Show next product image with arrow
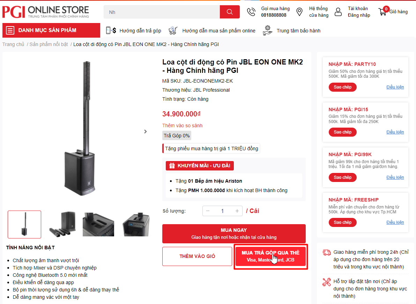Viewport: 416px width, 304px height. point(146,131)
